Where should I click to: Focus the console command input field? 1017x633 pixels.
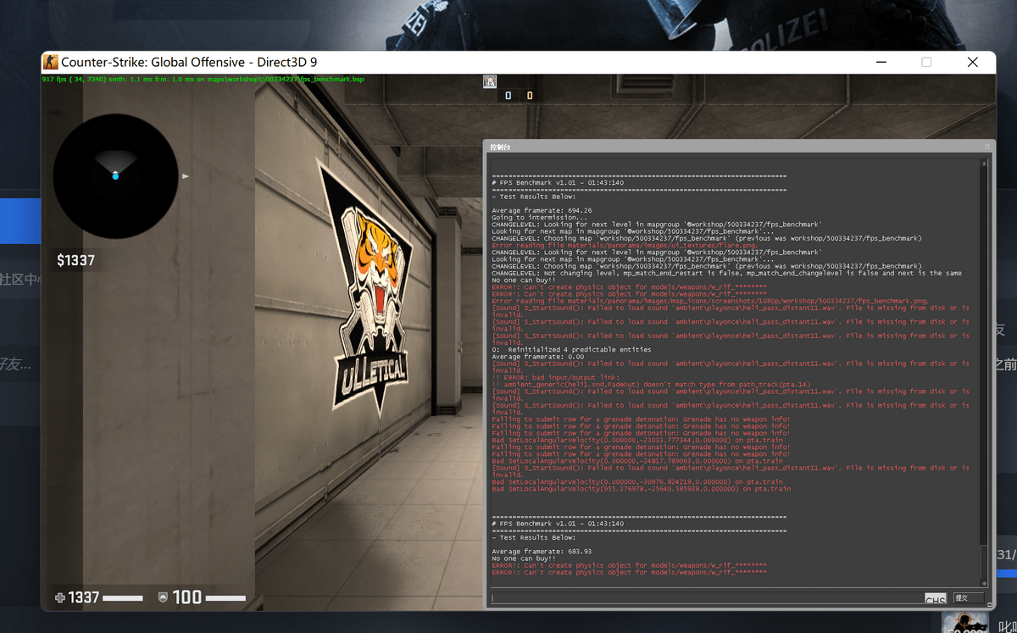point(703,598)
